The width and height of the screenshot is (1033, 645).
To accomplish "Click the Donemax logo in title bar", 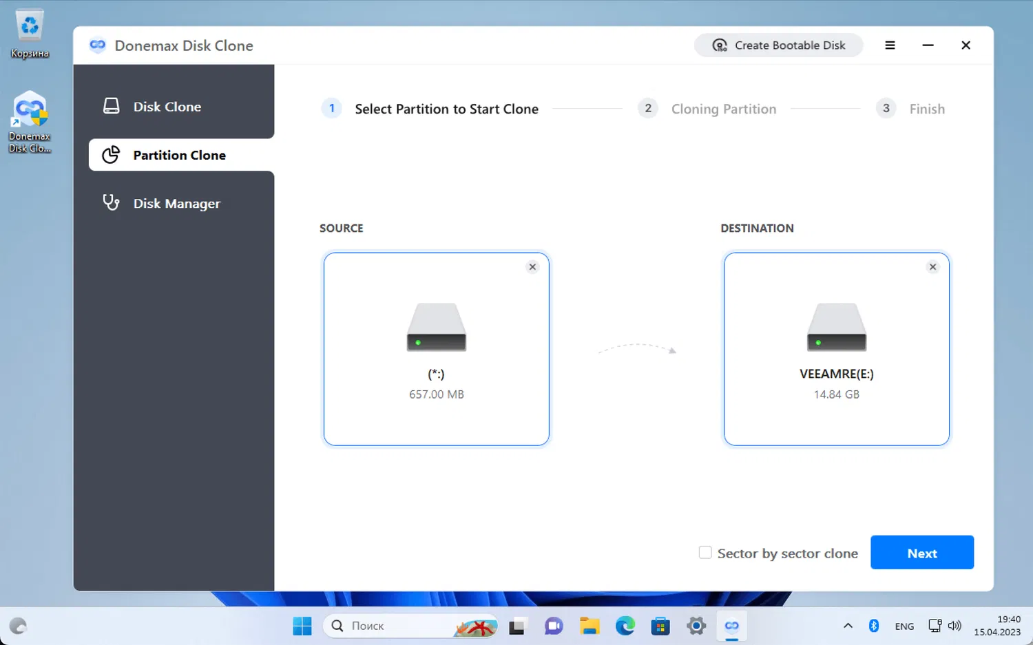I will pos(97,45).
